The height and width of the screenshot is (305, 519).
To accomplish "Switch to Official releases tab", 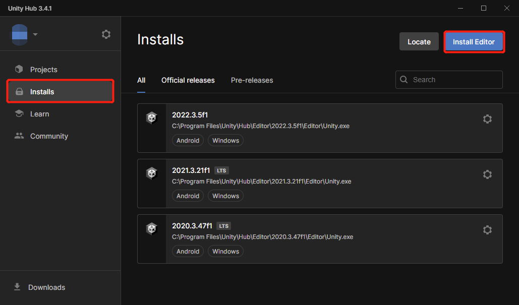I will pyautogui.click(x=188, y=80).
